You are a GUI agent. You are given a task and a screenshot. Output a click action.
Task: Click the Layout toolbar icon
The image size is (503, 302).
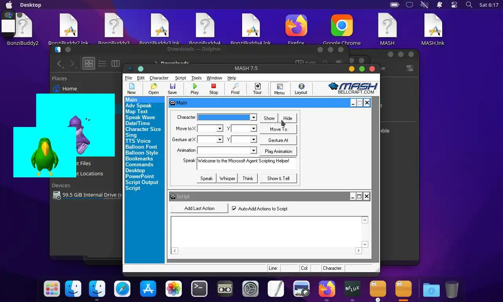pos(301,89)
